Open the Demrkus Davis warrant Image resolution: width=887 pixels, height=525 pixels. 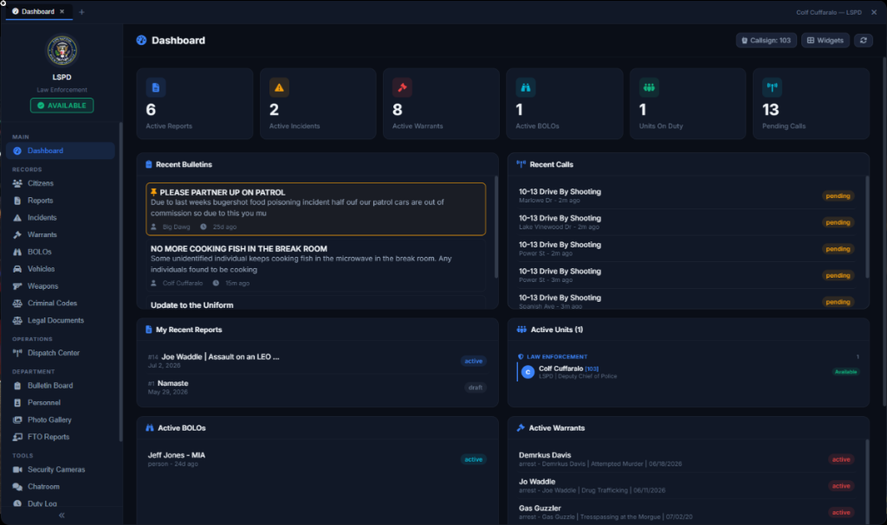pyautogui.click(x=687, y=459)
